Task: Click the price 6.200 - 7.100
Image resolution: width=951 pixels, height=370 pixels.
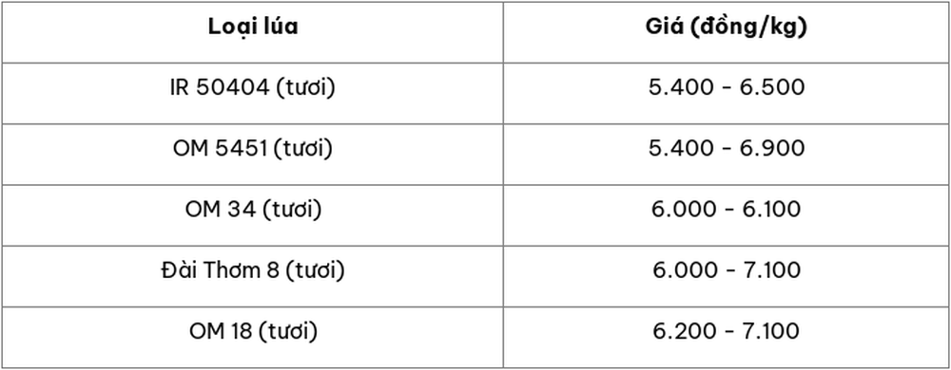Action: point(727,331)
